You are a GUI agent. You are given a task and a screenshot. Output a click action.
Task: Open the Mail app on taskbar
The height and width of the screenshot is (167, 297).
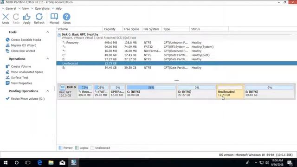coord(62,163)
